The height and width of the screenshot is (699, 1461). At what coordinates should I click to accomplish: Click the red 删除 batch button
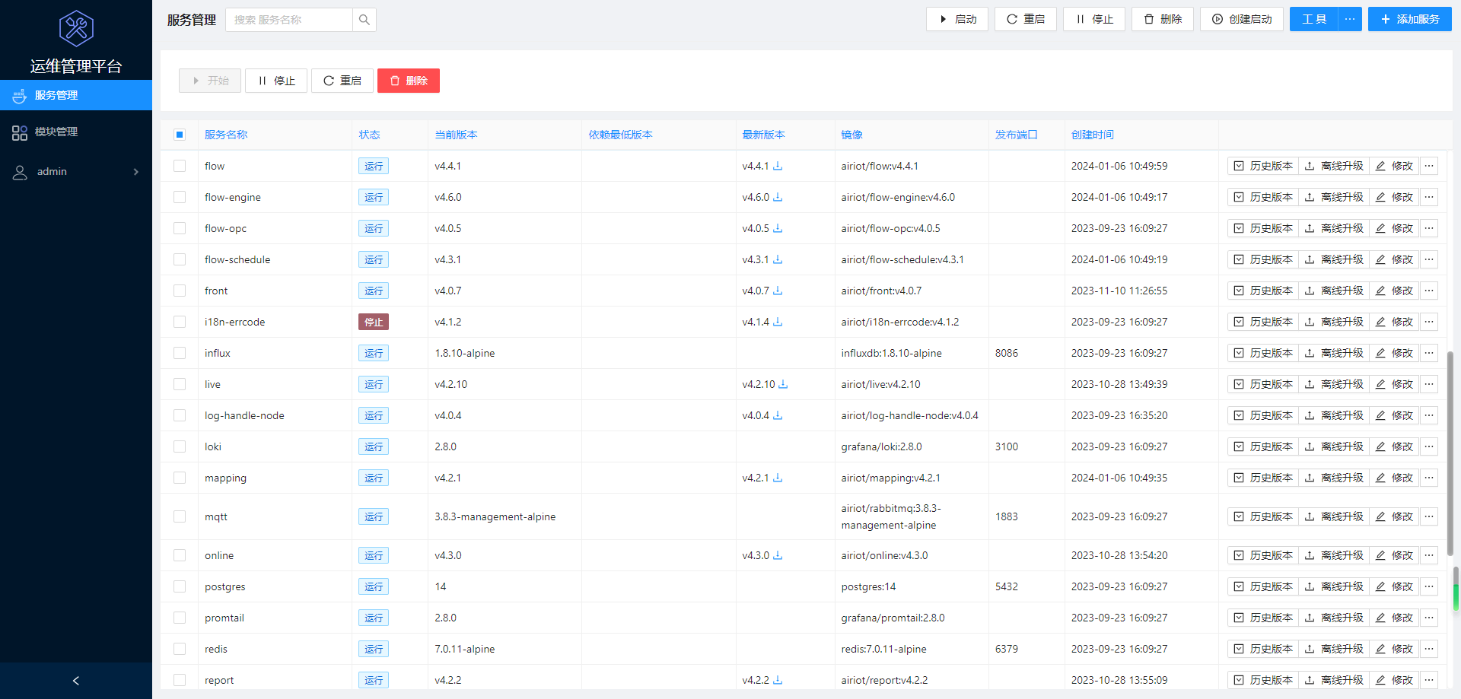[x=409, y=81]
